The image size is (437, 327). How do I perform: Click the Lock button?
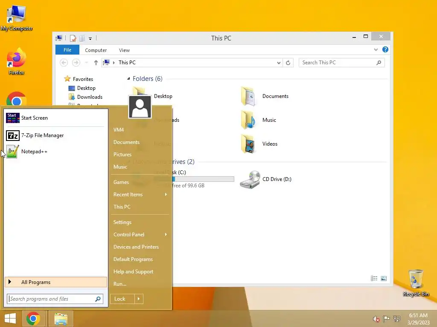coord(122,299)
